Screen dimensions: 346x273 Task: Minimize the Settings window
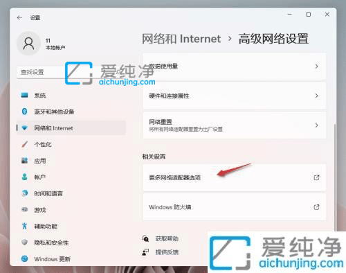click(290, 15)
